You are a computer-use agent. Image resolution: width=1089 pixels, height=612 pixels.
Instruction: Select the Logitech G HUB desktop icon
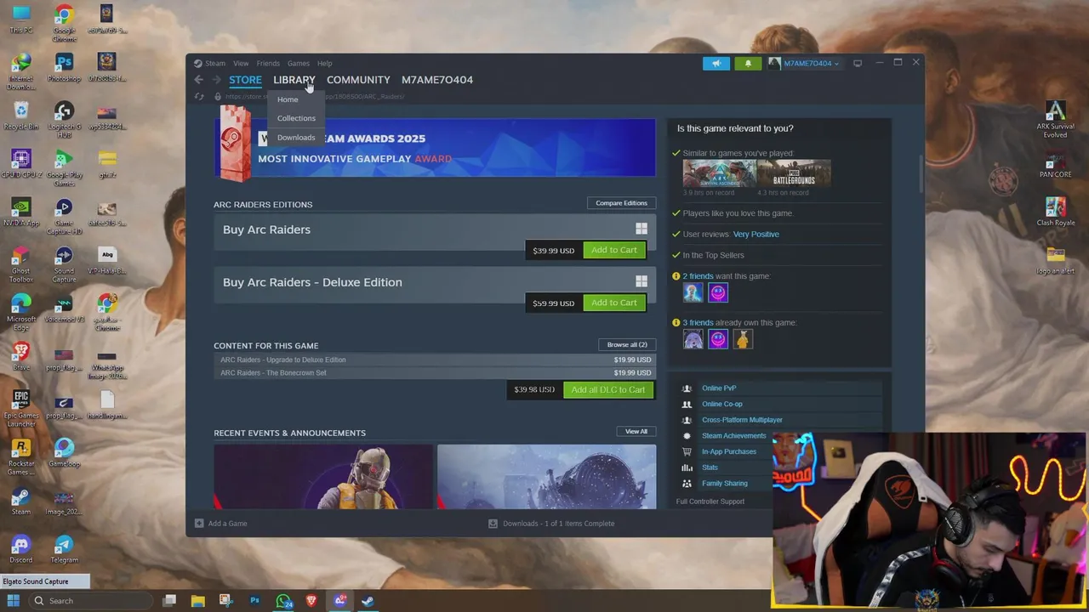[64, 120]
